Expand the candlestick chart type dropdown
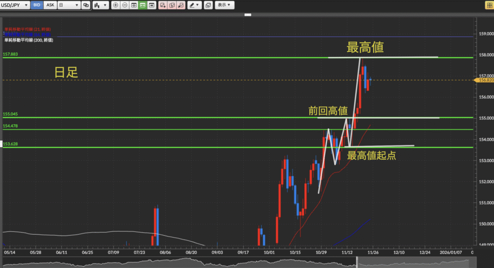The height and width of the screenshot is (268, 494). pyautogui.click(x=100, y=5)
